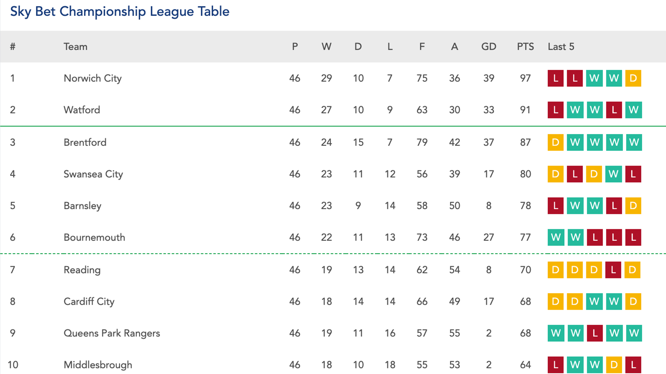Click Swansea City's green W form badge

613,174
